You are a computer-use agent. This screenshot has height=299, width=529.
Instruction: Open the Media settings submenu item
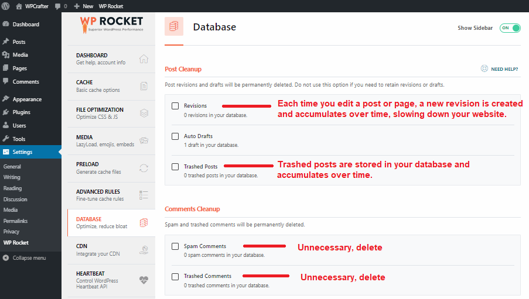point(11,209)
